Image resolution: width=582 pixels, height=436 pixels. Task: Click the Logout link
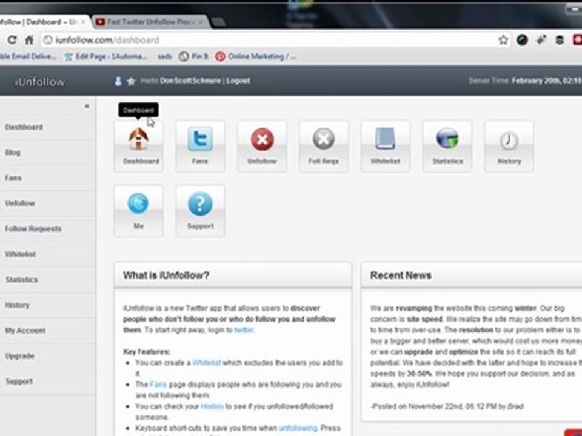[238, 81]
